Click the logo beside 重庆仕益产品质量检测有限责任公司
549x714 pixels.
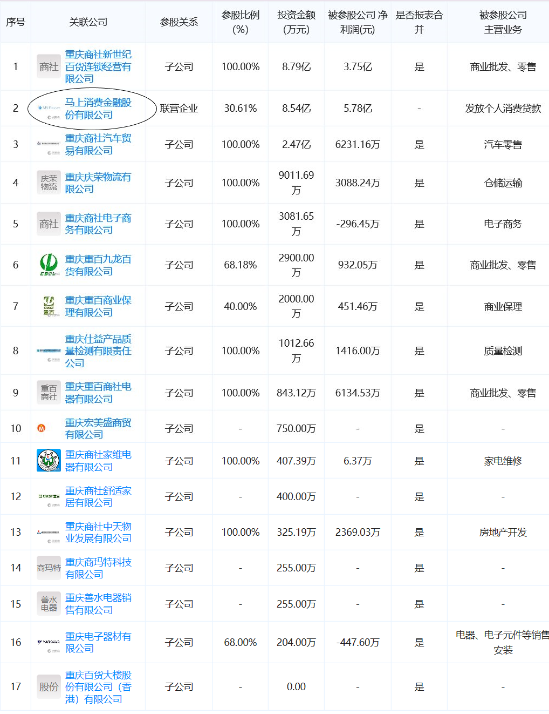(x=49, y=351)
